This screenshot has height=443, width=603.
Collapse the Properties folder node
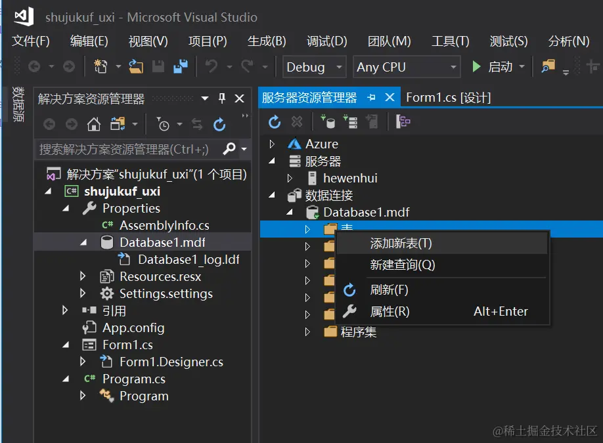(66, 208)
